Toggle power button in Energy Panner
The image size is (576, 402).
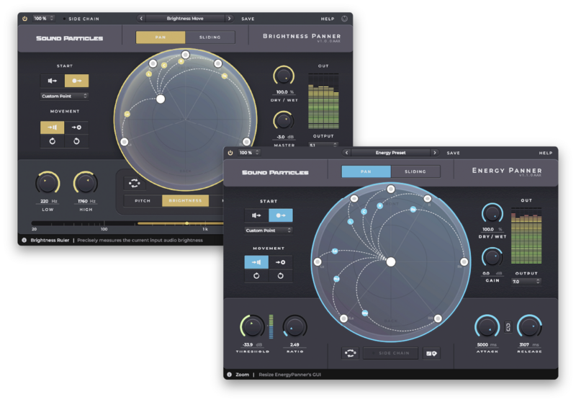pos(230,153)
